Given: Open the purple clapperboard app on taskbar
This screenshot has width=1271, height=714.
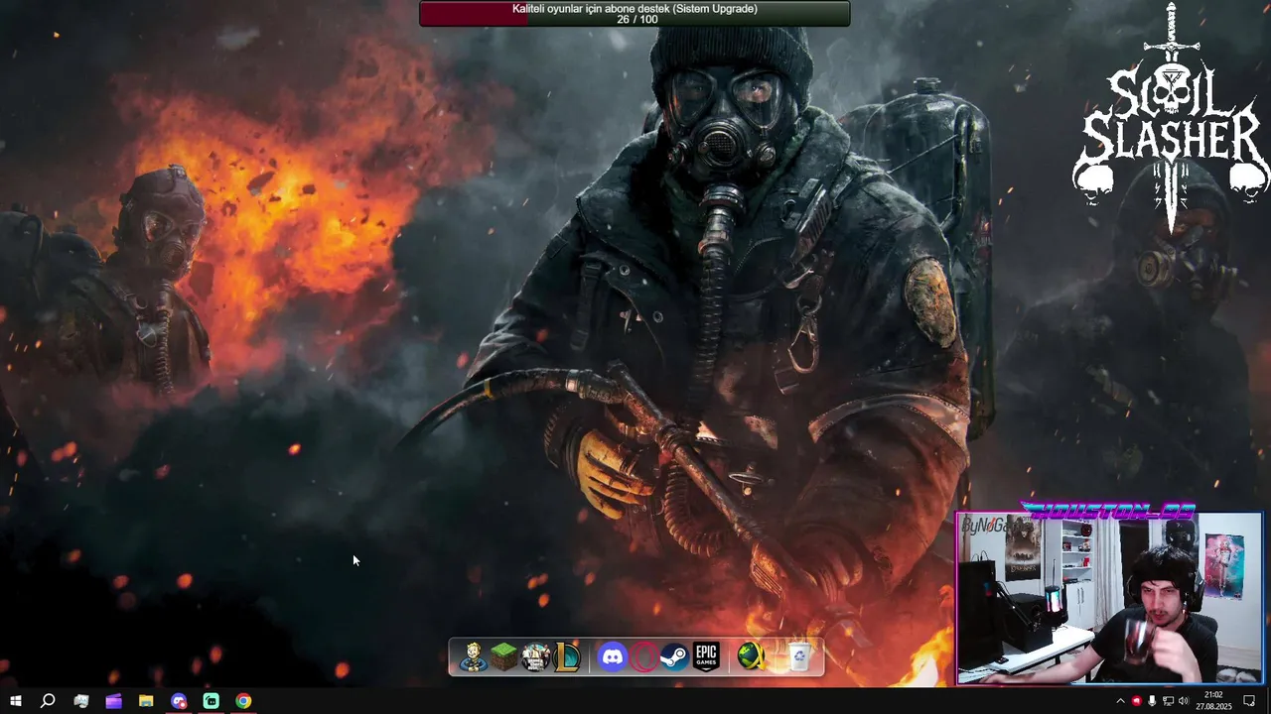Looking at the screenshot, I should pyautogui.click(x=113, y=701).
